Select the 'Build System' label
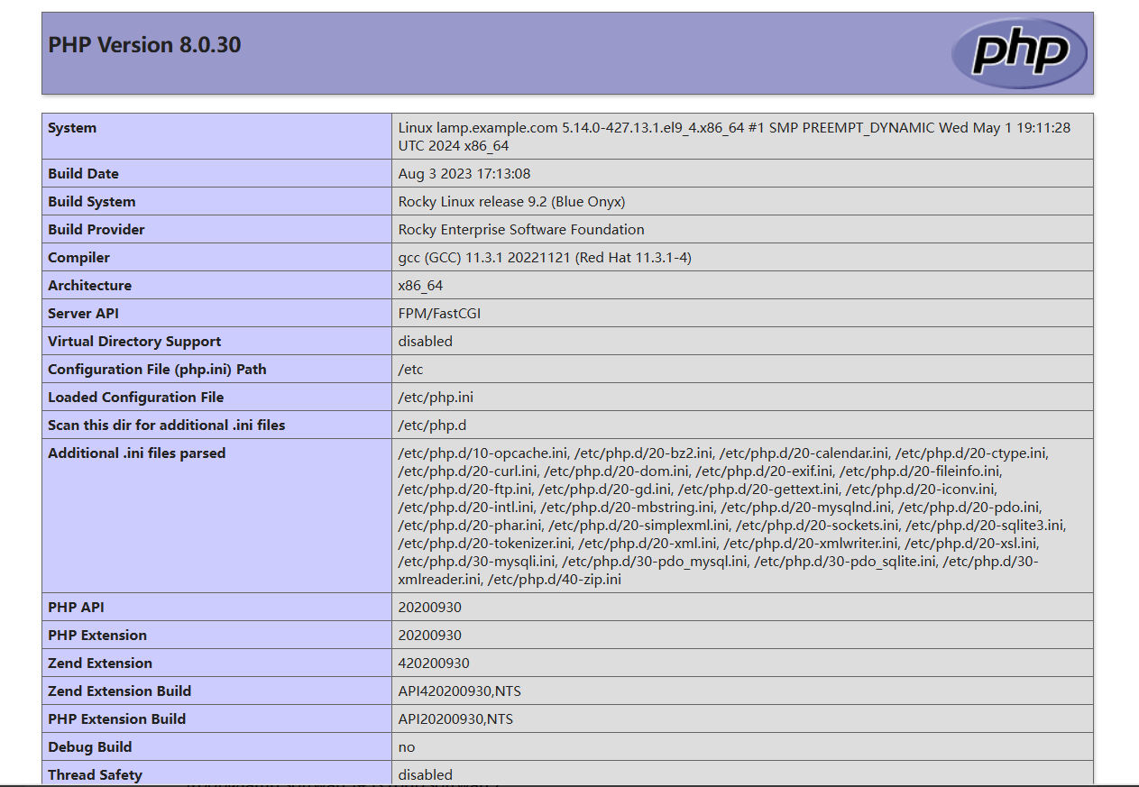This screenshot has width=1139, height=787. pyautogui.click(x=92, y=202)
